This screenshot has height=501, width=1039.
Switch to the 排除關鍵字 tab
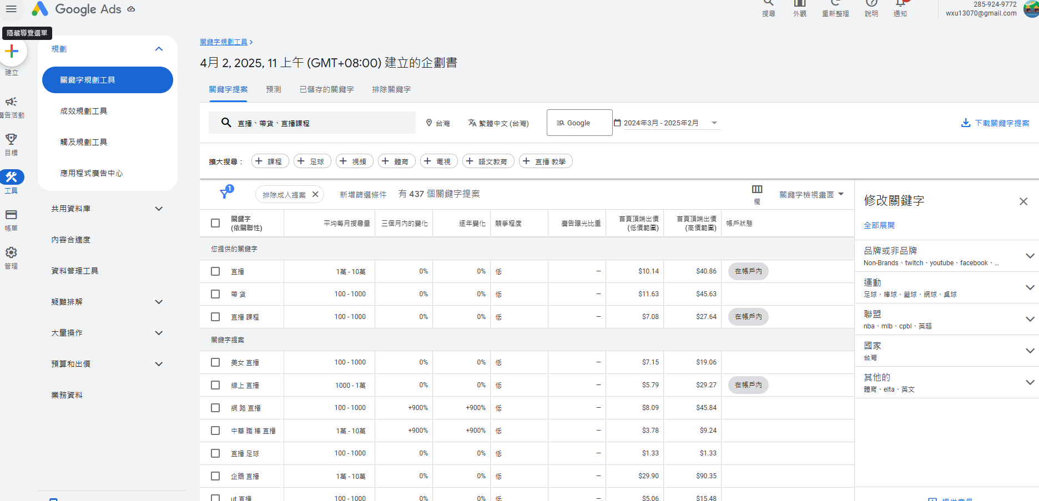391,89
